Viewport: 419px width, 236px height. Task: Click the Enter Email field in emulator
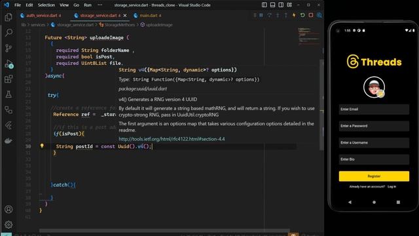[x=374, y=109]
